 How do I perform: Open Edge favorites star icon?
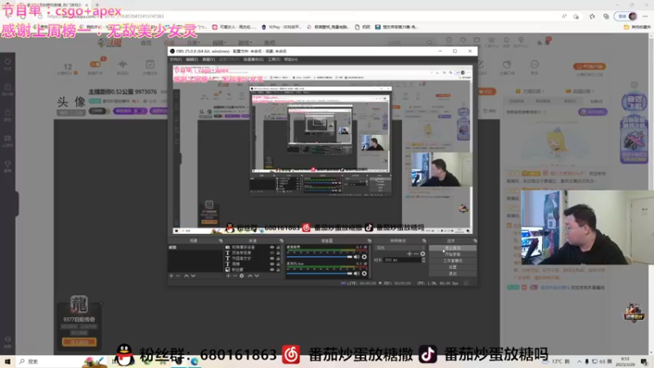coord(592,16)
